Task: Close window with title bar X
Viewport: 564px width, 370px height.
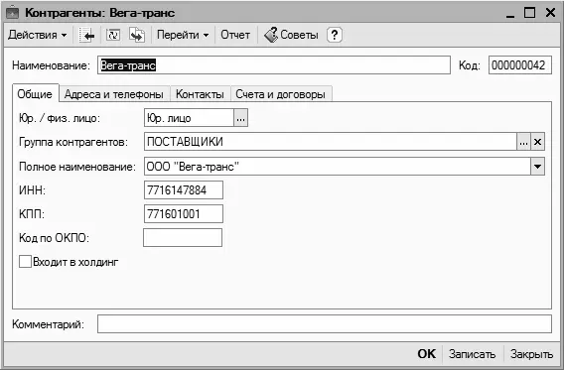Action: [x=551, y=13]
